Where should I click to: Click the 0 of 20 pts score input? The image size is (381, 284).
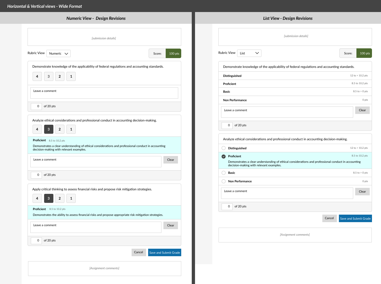36,106
